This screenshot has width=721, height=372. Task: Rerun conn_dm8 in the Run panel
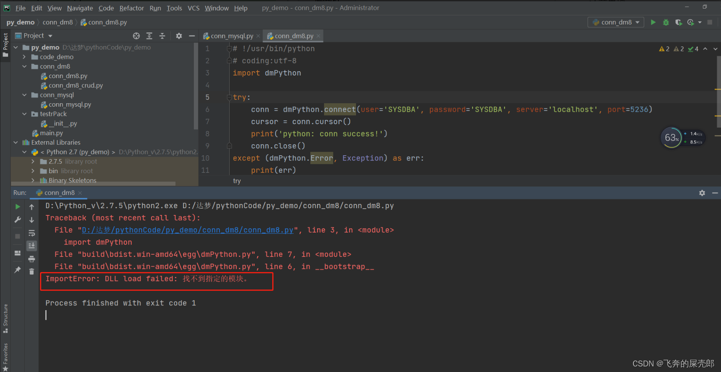pyautogui.click(x=18, y=206)
